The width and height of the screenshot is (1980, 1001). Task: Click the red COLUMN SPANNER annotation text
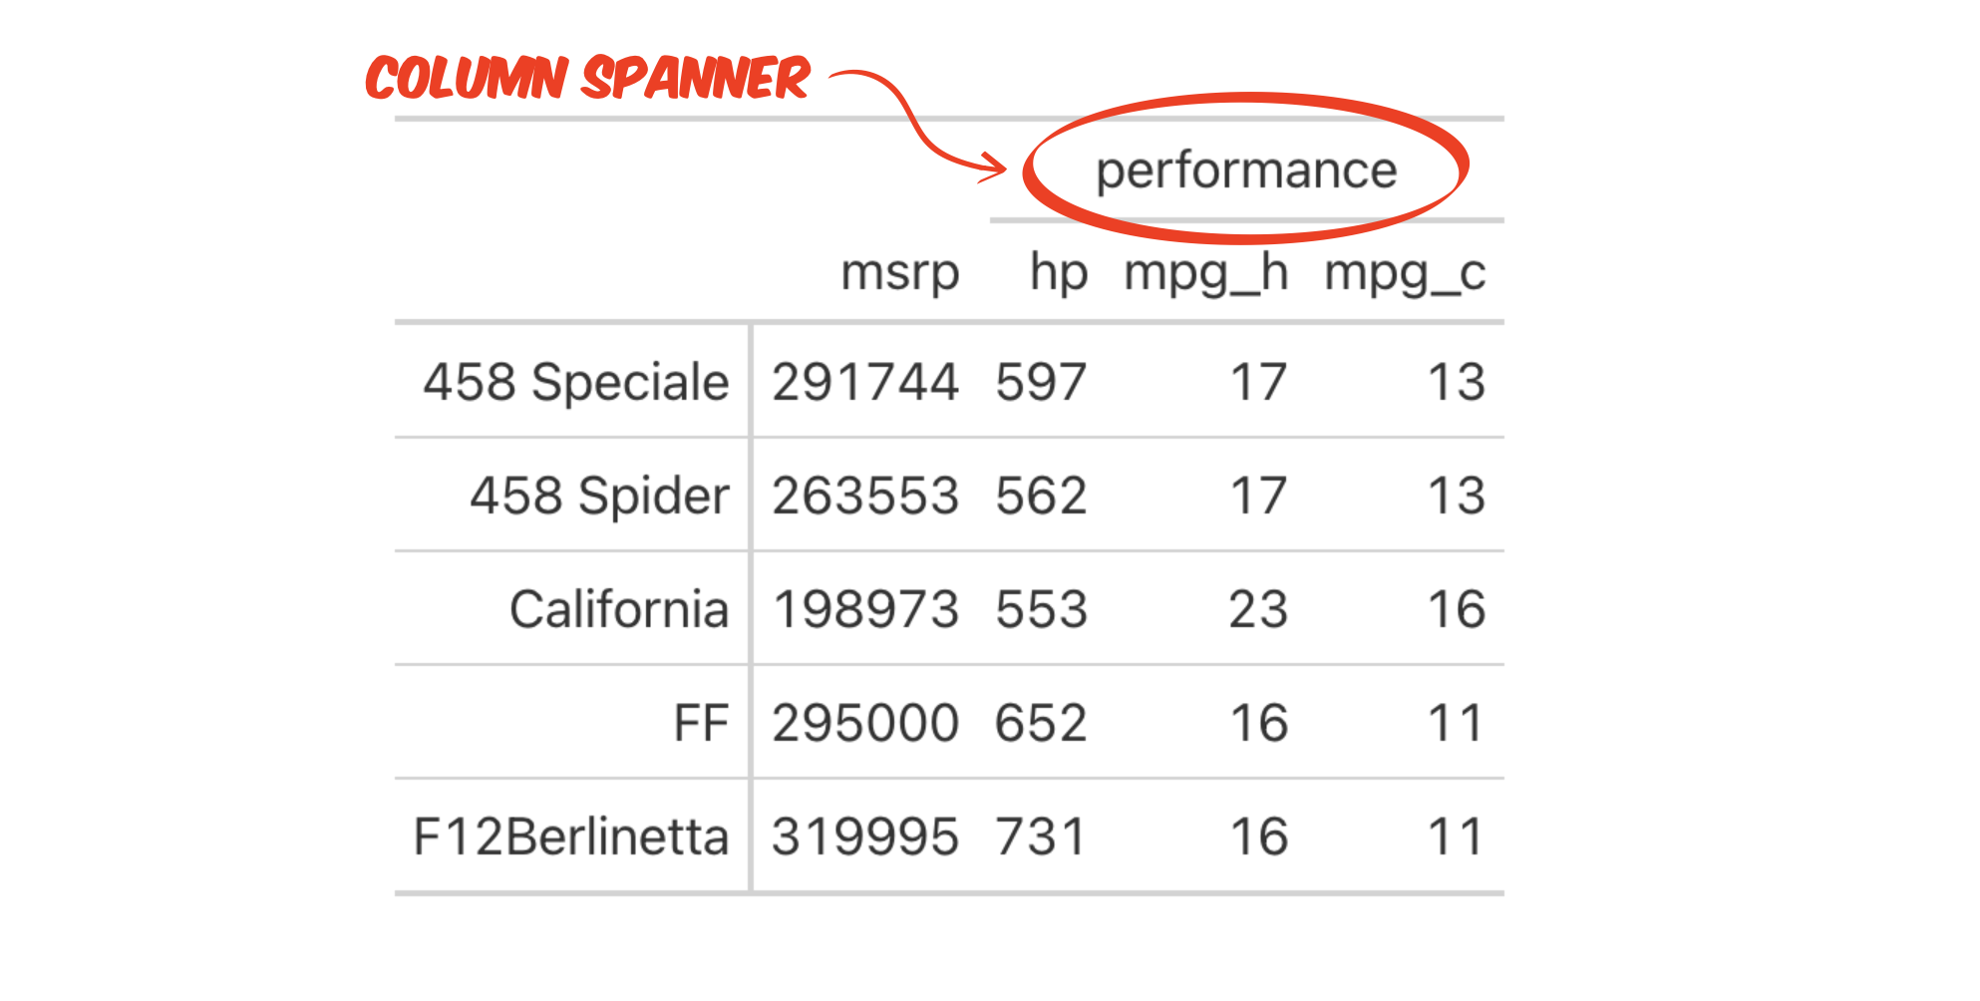coord(587,79)
